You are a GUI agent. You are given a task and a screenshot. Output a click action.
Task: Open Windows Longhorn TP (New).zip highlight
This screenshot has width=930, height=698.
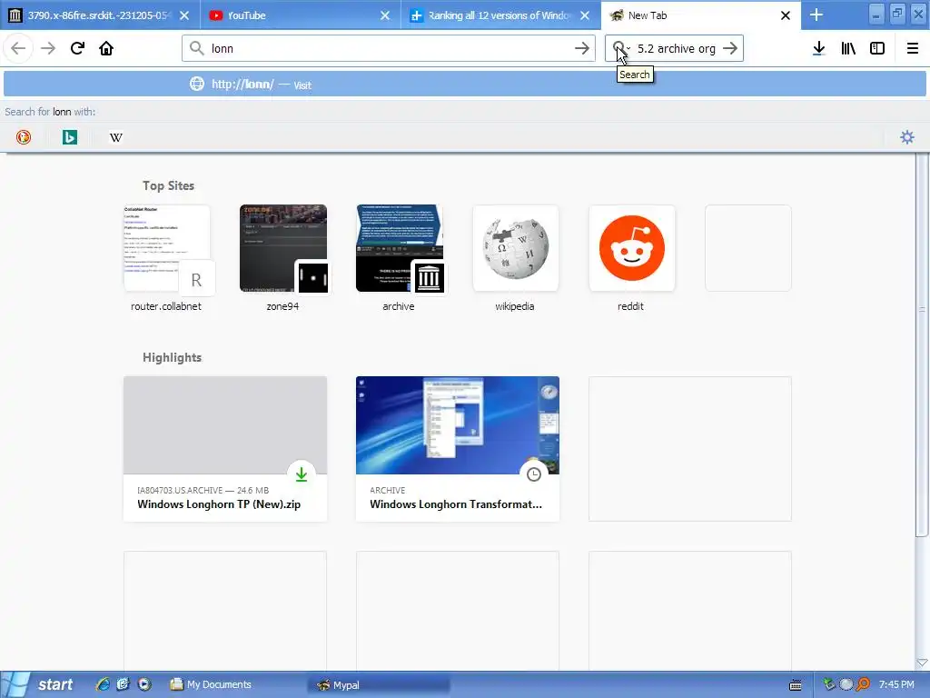(x=225, y=449)
